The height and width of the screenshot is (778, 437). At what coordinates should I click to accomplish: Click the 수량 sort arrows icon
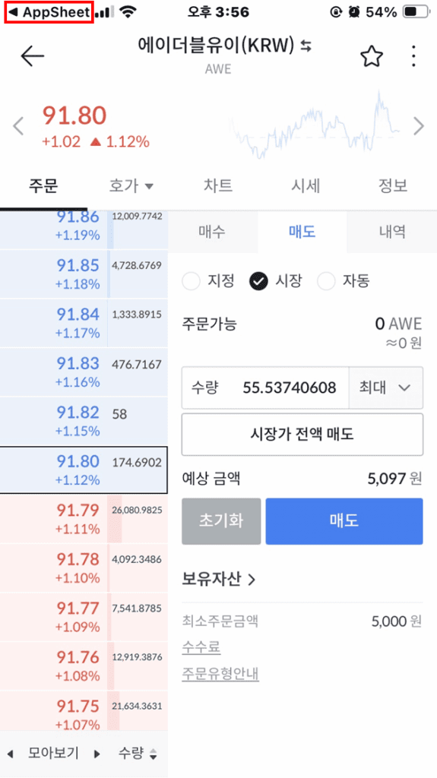[x=153, y=754]
